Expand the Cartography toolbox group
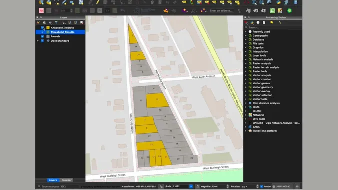338x190 pixels. pyautogui.click(x=246, y=36)
